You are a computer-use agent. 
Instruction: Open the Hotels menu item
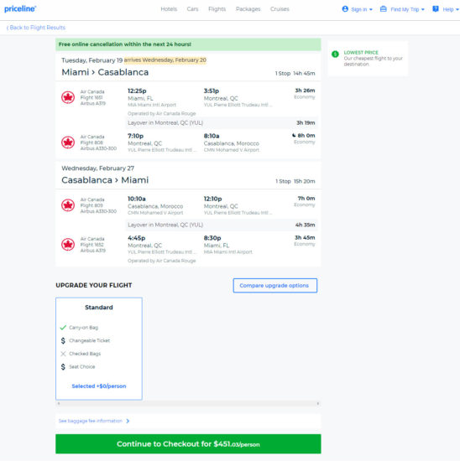[x=169, y=9]
